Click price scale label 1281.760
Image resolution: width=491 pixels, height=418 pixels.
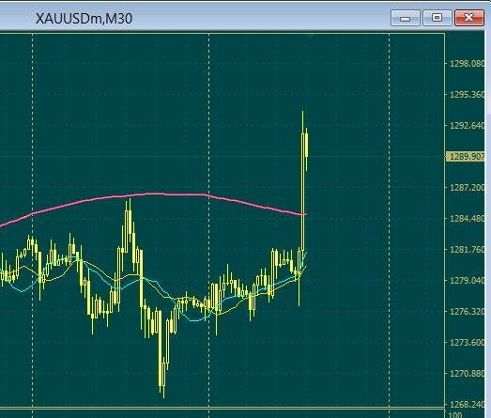pyautogui.click(x=467, y=250)
